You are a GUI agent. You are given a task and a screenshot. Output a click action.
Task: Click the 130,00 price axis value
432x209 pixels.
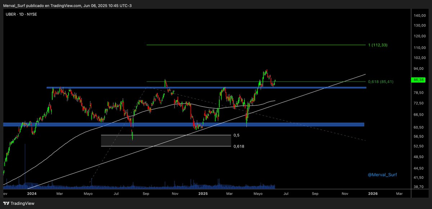420,26
